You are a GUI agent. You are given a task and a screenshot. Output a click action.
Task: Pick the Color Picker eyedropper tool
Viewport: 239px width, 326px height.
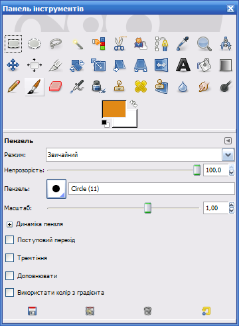coord(183,44)
